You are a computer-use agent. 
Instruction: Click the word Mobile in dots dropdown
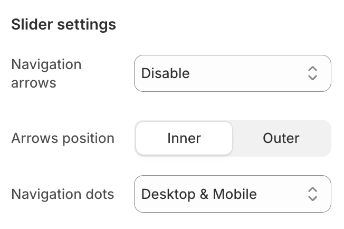tap(235, 194)
